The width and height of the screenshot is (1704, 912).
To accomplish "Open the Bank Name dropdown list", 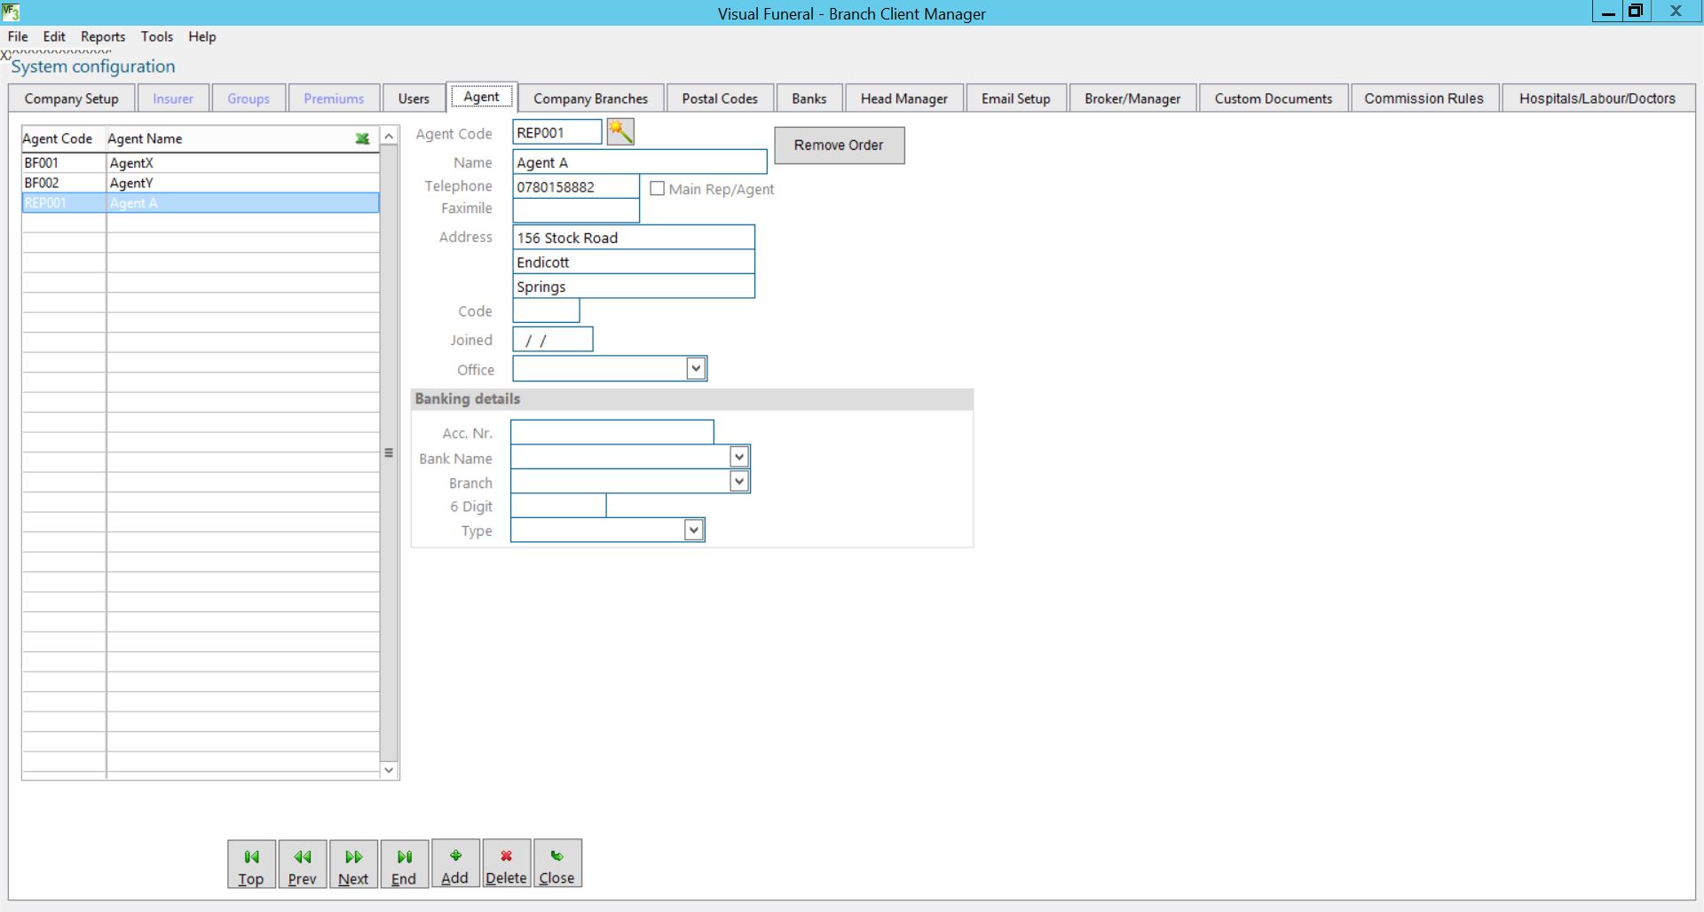I will (x=738, y=457).
